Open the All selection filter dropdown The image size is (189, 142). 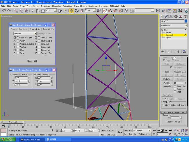point(55,10)
